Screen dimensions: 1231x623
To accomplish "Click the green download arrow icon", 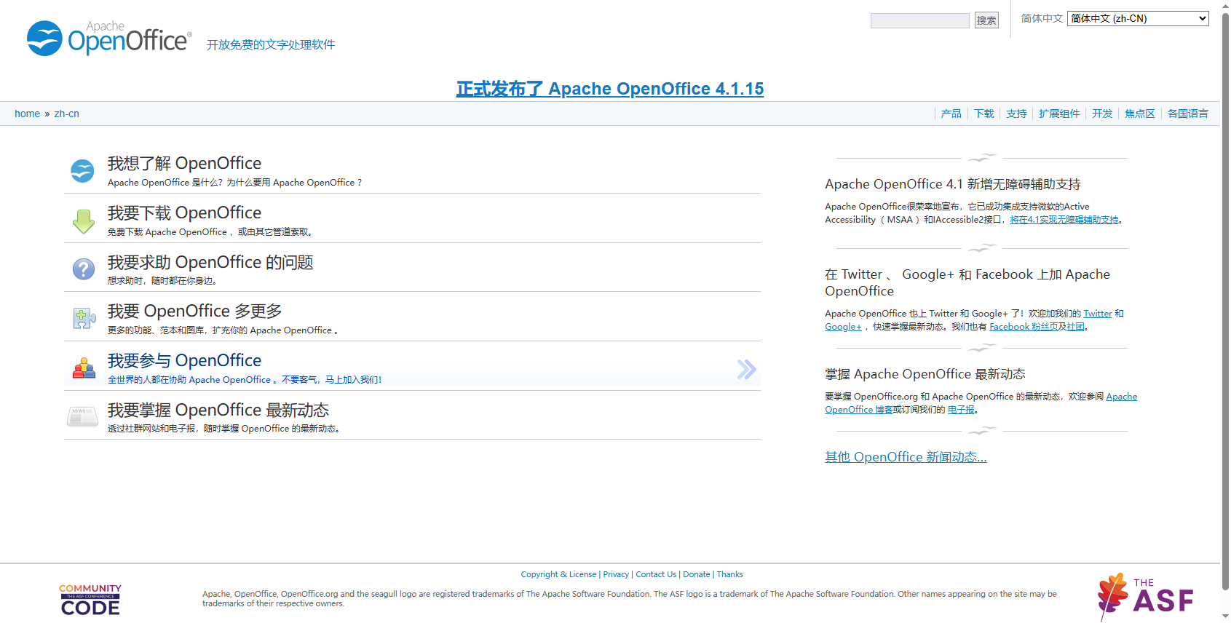I will pos(84,221).
